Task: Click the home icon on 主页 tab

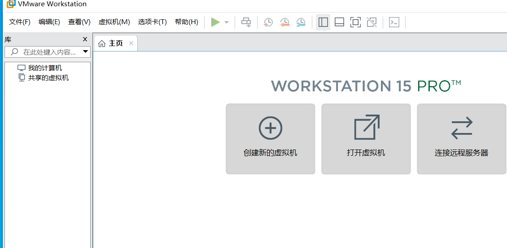Action: [x=102, y=43]
